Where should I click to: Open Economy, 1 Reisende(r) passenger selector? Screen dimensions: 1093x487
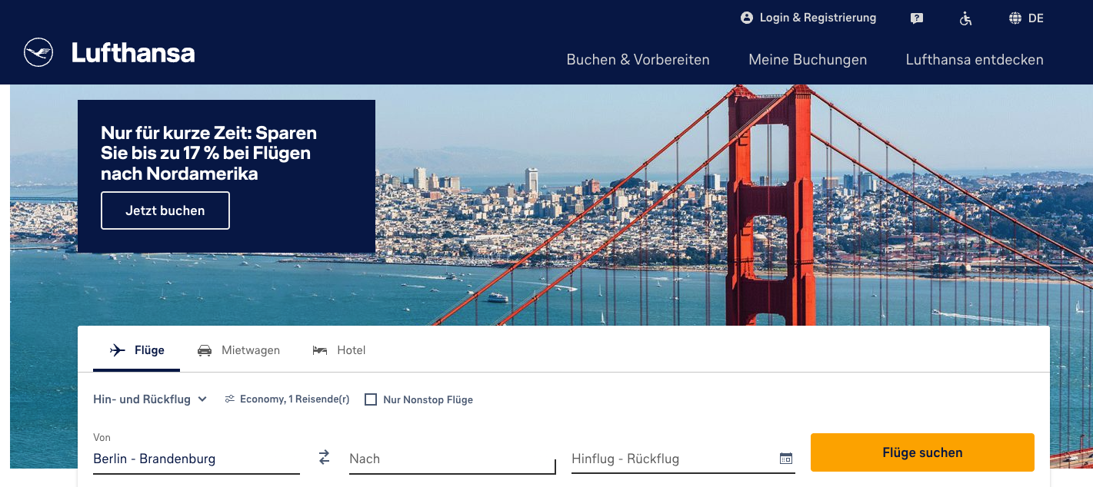click(x=287, y=399)
